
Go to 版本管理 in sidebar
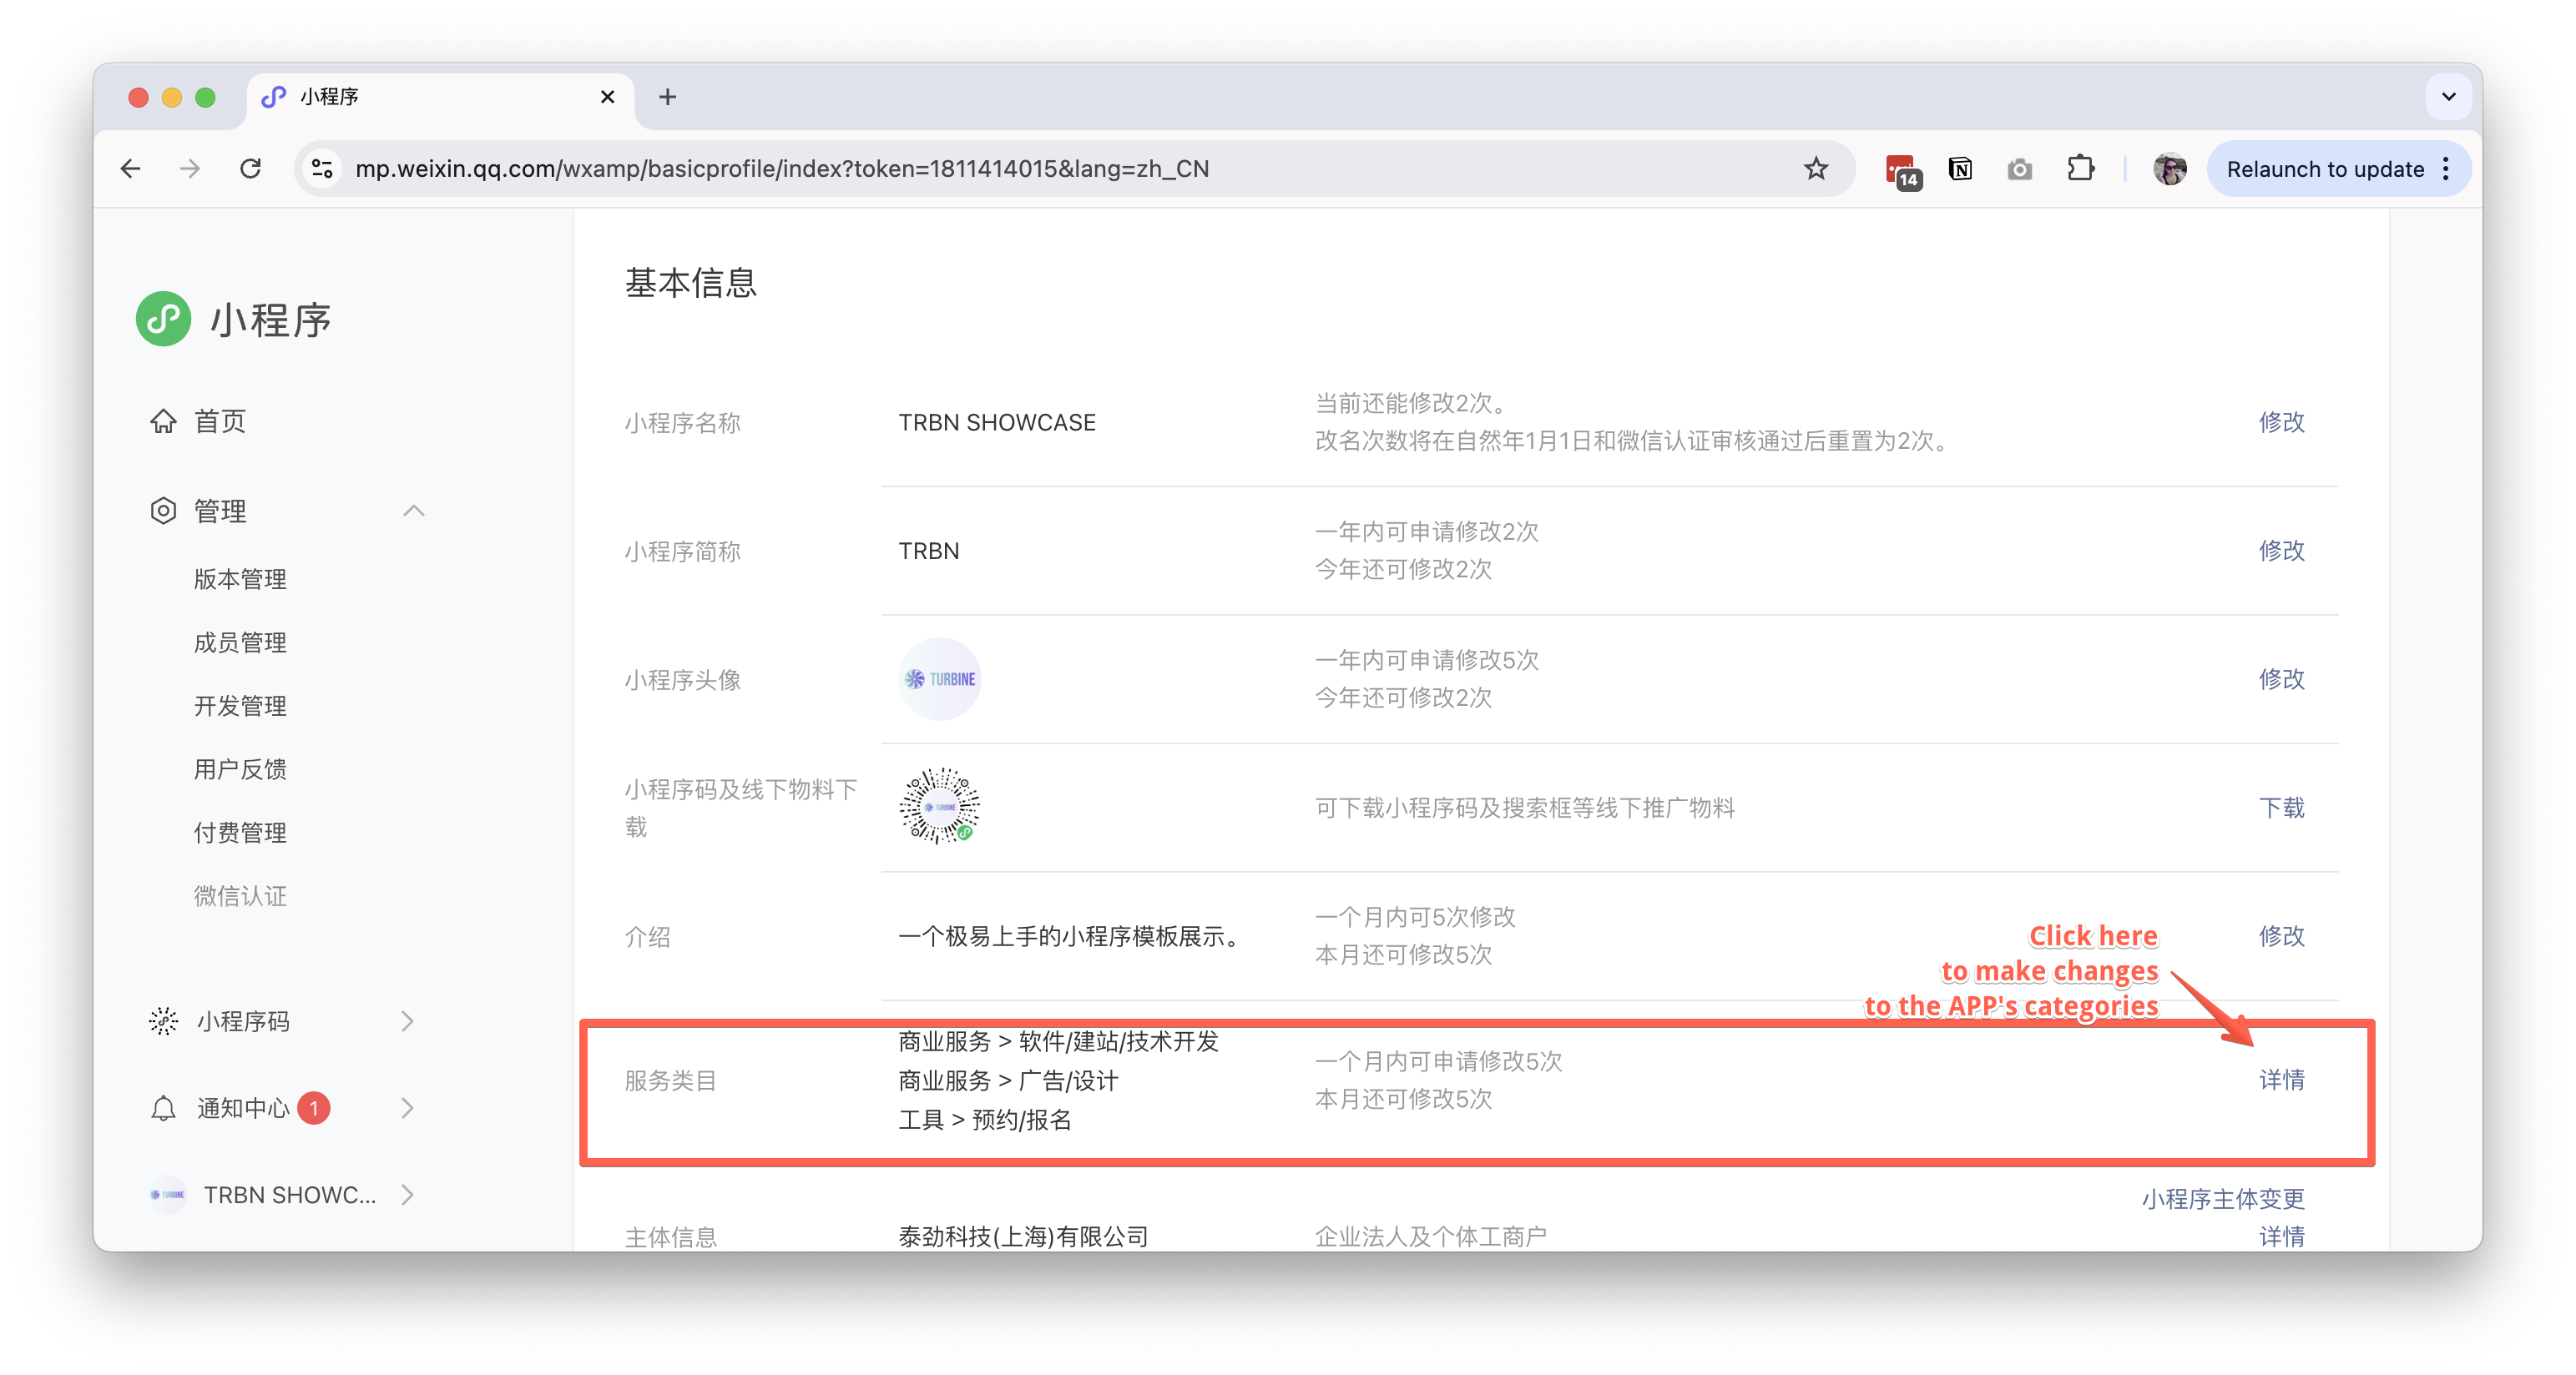[240, 580]
